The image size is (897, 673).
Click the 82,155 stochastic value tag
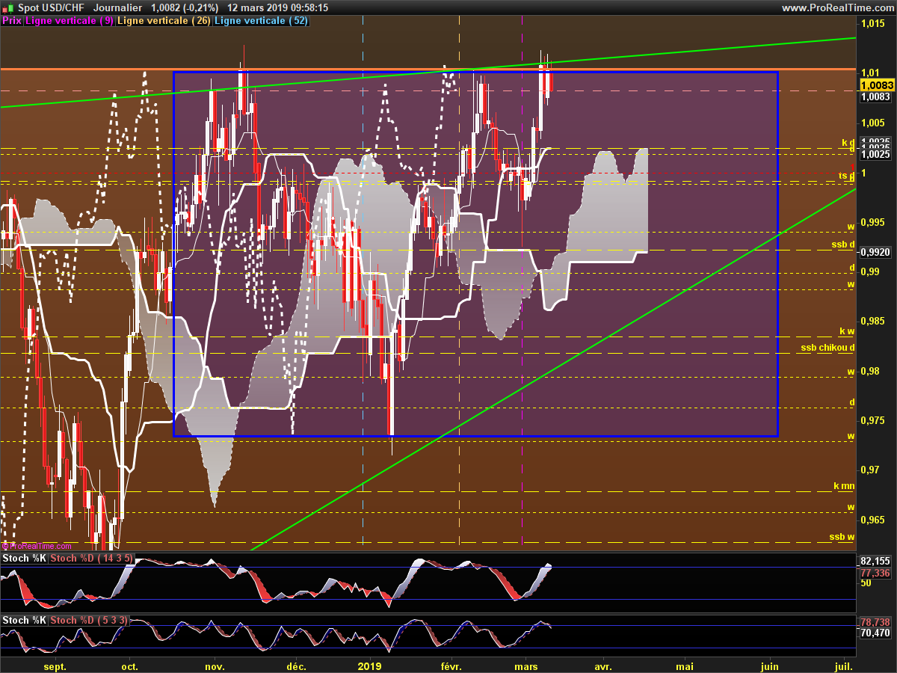(875, 561)
